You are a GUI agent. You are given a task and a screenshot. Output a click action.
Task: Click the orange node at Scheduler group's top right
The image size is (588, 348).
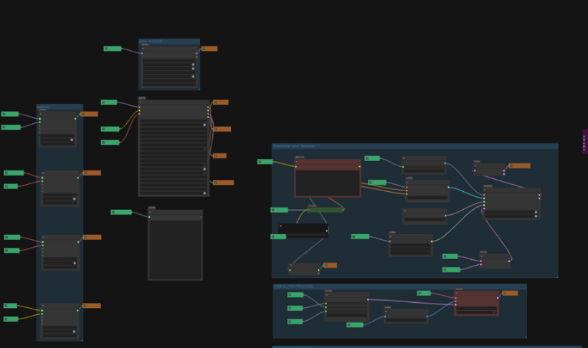click(520, 165)
